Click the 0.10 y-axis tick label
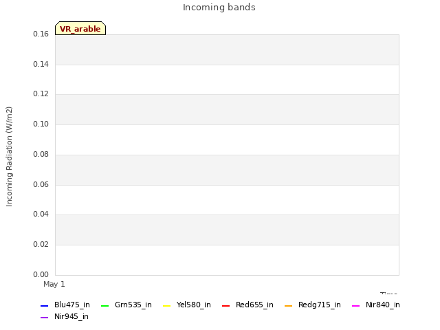 [41, 124]
